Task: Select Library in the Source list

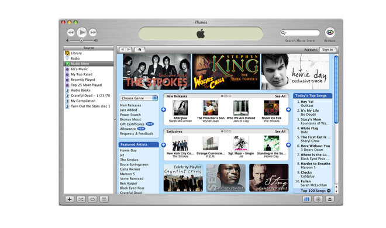Action: pyautogui.click(x=89, y=53)
